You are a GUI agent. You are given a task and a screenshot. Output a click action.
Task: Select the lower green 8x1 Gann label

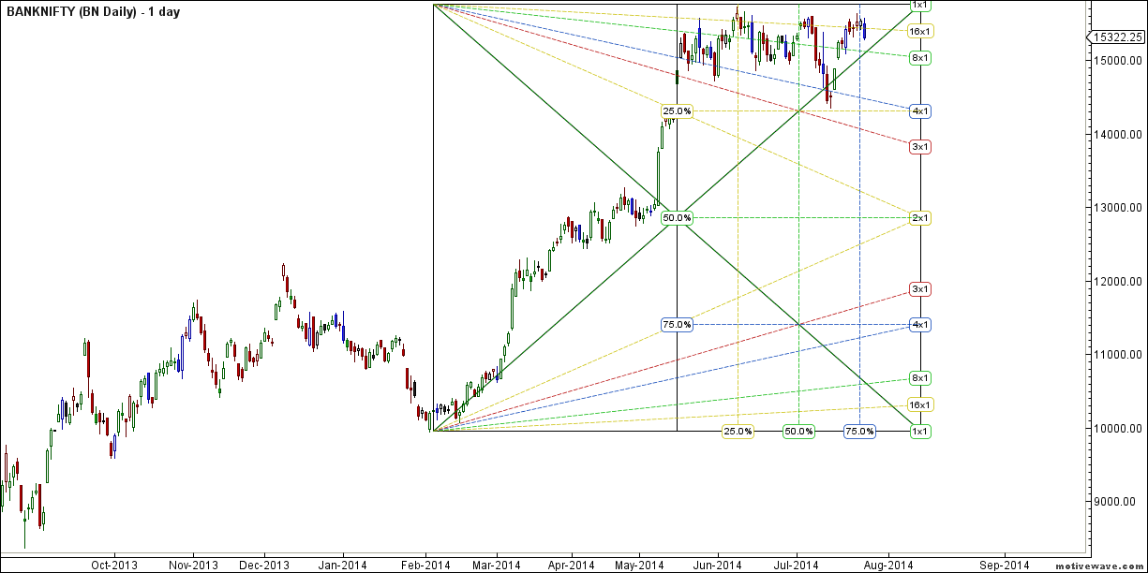point(919,378)
